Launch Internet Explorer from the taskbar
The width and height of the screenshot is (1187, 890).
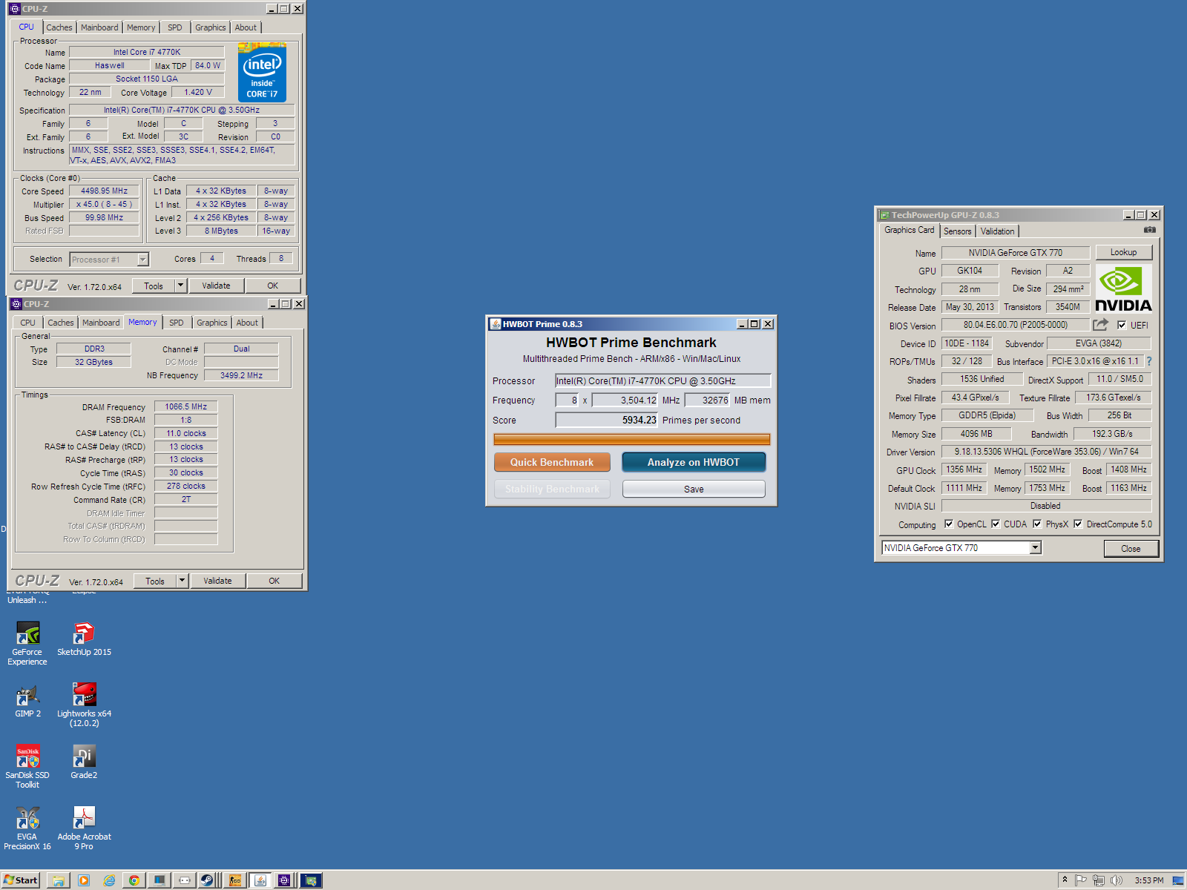point(109,880)
